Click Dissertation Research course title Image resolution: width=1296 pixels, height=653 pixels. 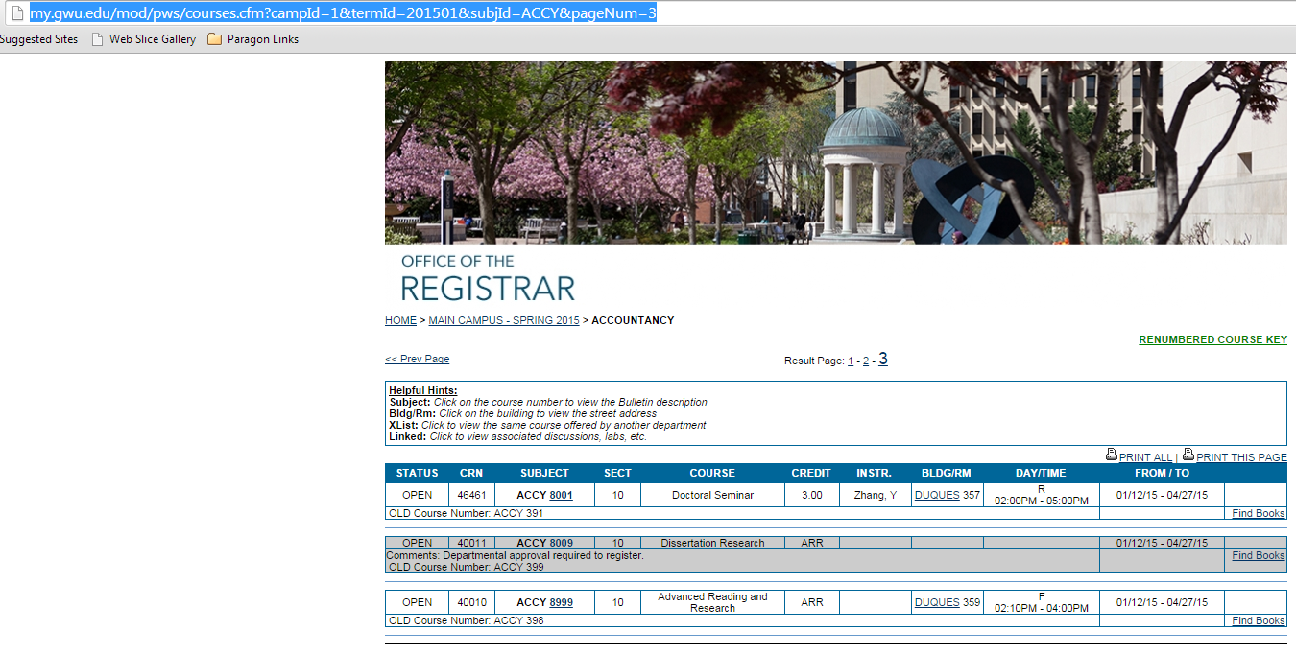712,543
